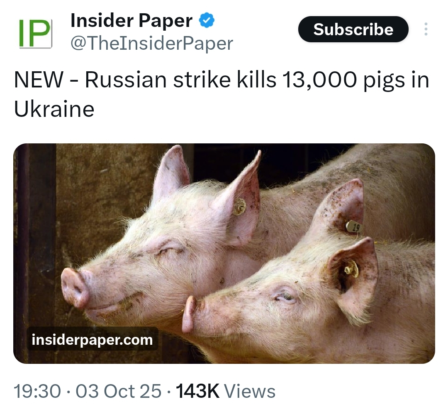Follow the insiderpaper.com domain label

(92, 340)
